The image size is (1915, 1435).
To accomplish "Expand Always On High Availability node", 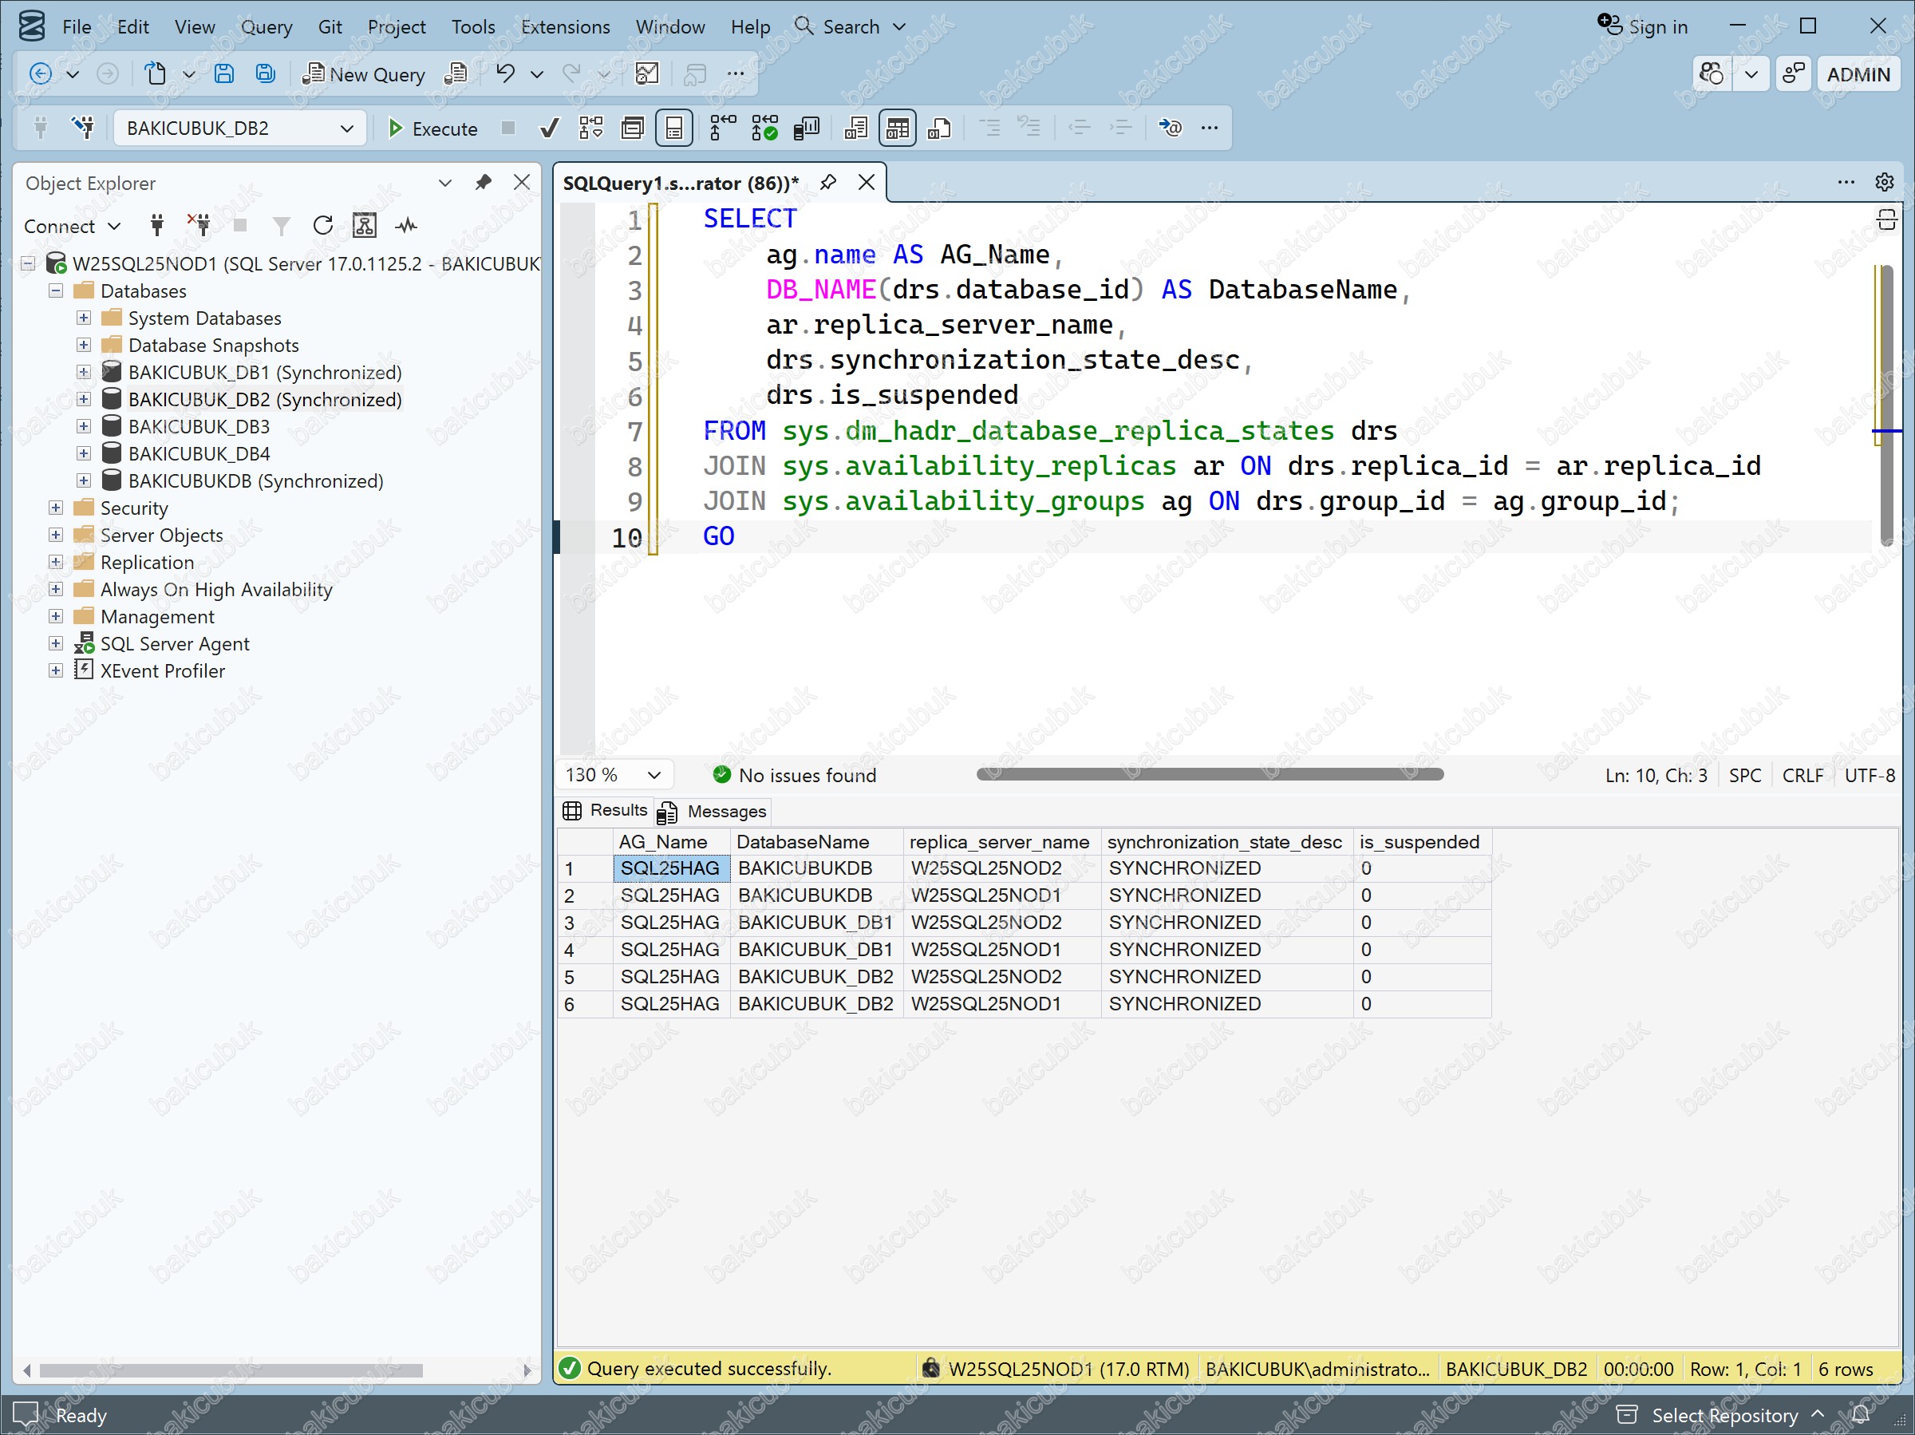I will tap(55, 589).
